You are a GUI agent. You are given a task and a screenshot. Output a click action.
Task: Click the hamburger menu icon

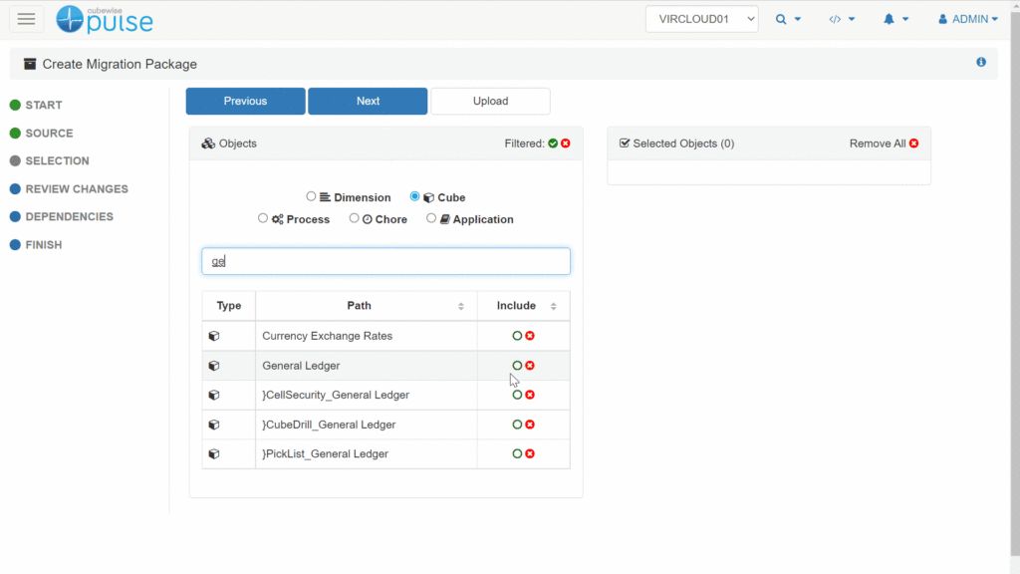27,19
